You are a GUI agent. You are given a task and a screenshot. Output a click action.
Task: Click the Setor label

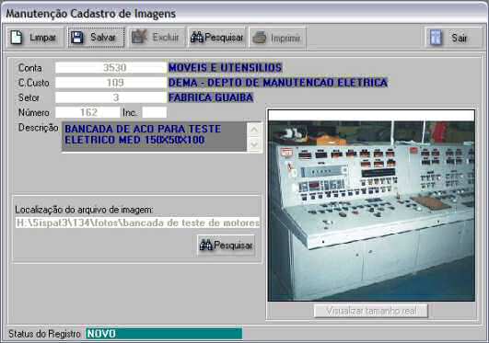pos(29,97)
